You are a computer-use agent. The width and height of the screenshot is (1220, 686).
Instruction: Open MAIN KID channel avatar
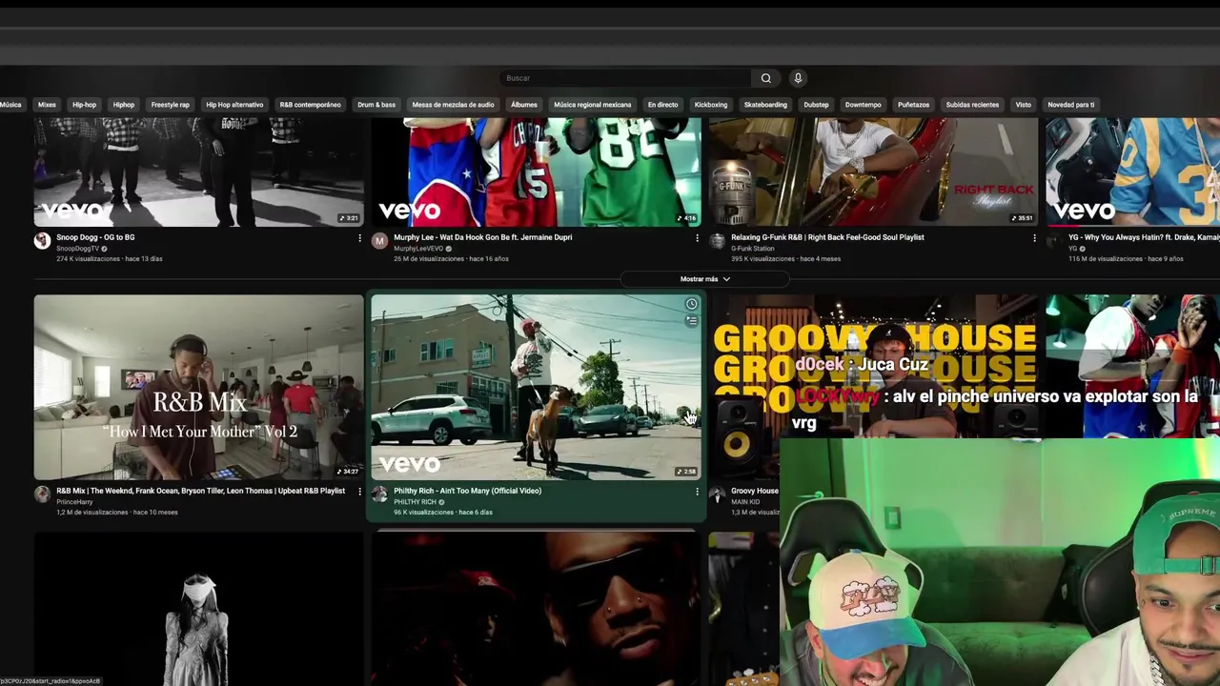(717, 494)
